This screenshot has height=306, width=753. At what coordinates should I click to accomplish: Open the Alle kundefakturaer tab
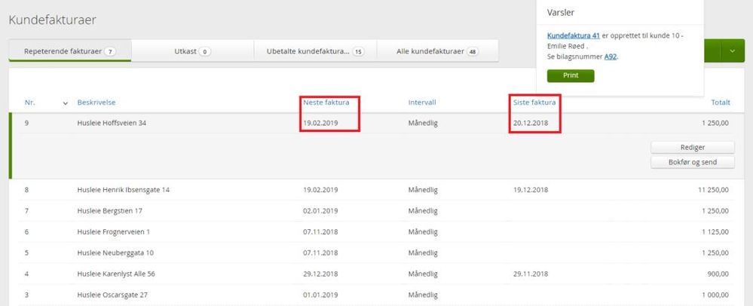437,51
